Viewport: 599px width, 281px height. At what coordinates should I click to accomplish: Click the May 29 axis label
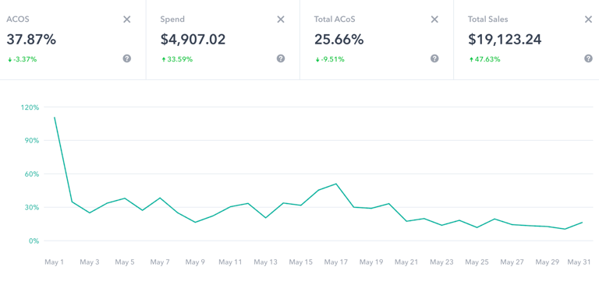tap(547, 262)
